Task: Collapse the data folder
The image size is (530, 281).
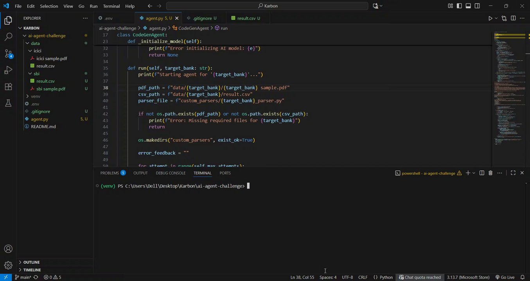Action: [x=27, y=43]
